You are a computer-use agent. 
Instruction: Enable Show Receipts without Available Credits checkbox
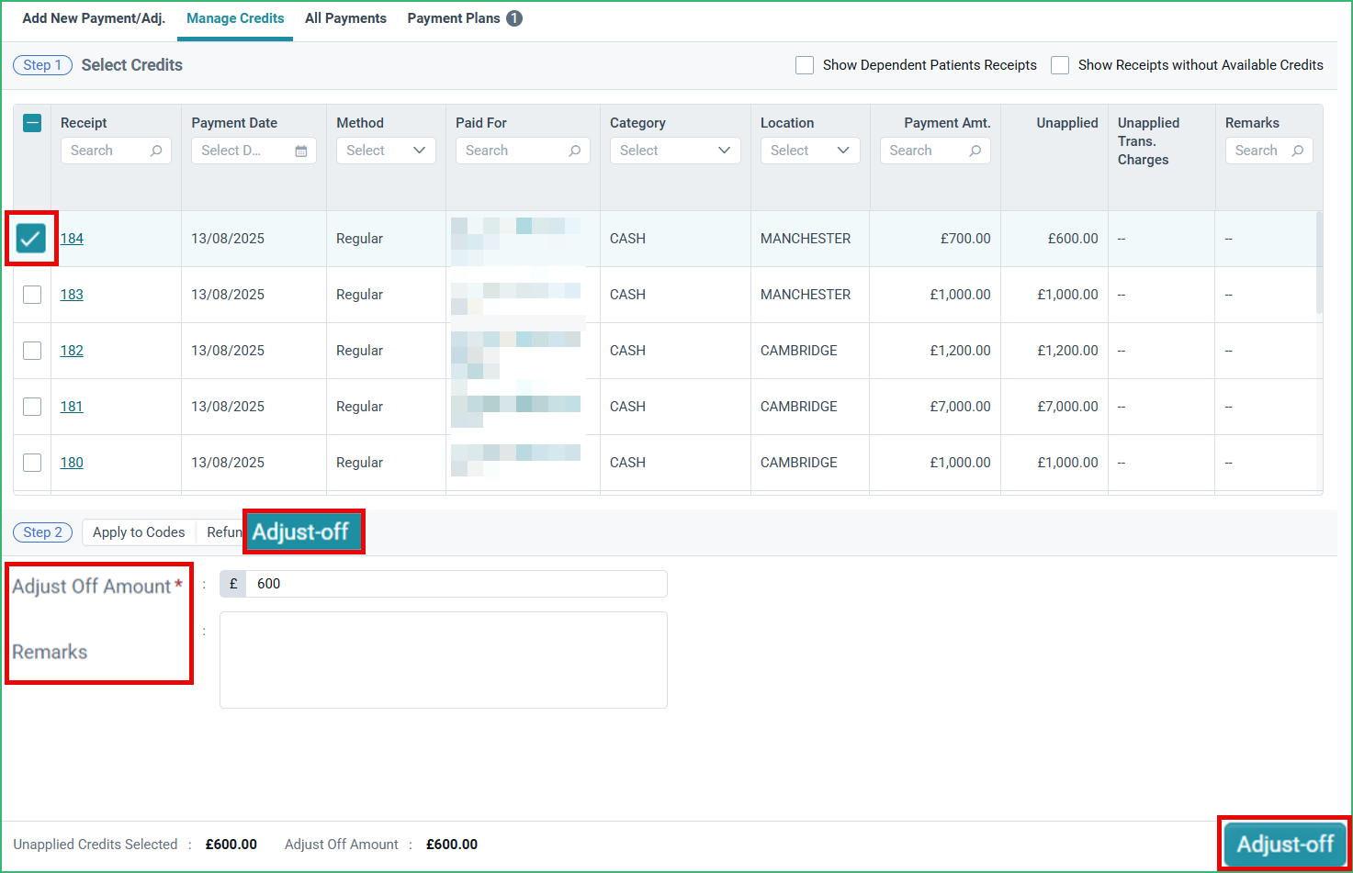(x=1060, y=65)
